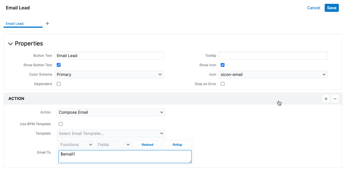
Task: Collapse the Properties section chevron
Action: coord(10,44)
